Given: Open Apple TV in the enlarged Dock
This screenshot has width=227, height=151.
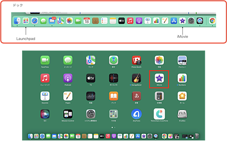Looking at the screenshot, I should click(122, 21).
